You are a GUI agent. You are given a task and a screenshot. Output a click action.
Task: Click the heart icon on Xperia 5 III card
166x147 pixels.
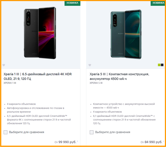coord(90,65)
